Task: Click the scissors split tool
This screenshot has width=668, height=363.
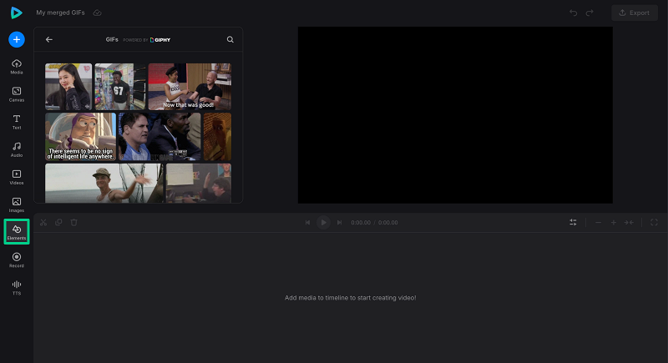Action: pos(43,222)
